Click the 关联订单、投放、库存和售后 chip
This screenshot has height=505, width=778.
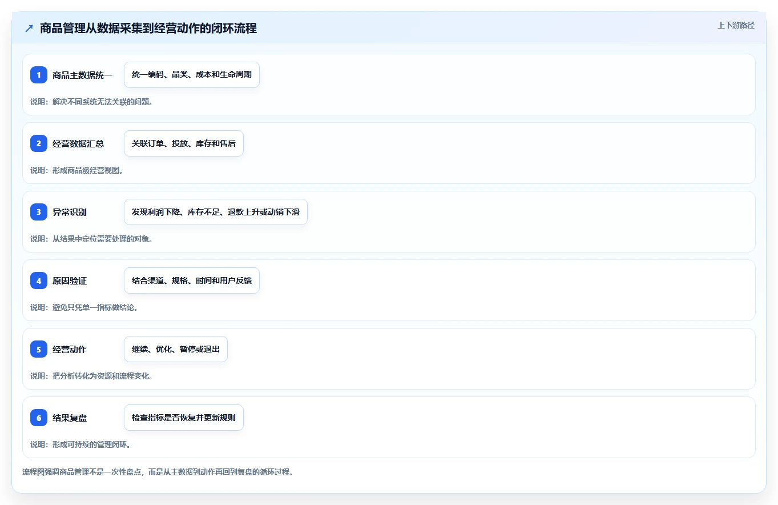click(x=184, y=143)
